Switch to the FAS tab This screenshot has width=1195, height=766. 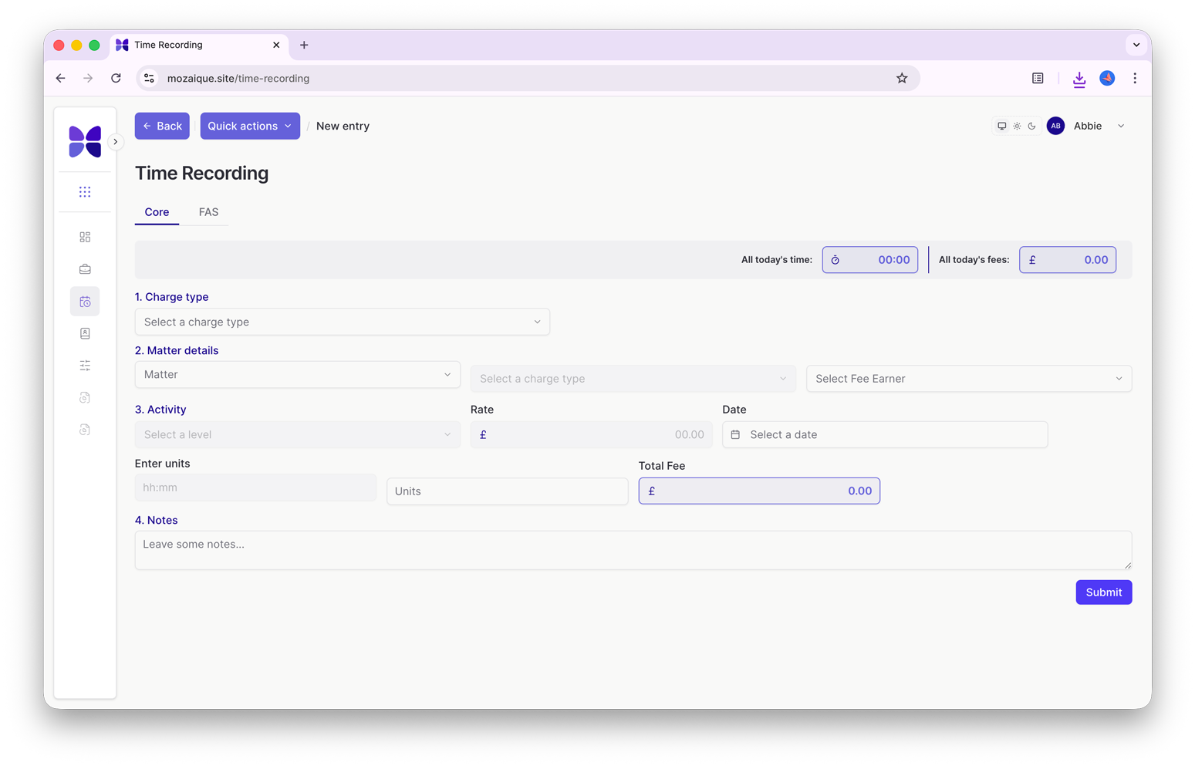coord(208,212)
